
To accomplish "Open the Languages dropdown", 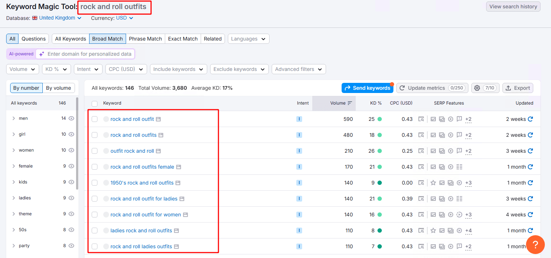I will (x=249, y=39).
